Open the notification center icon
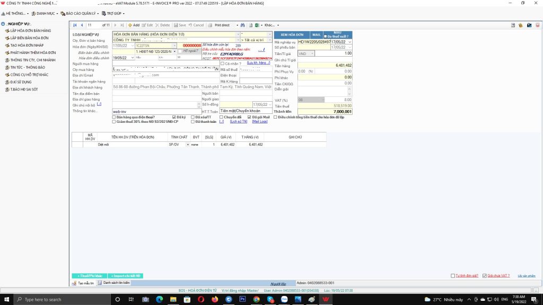 pos(535,299)
